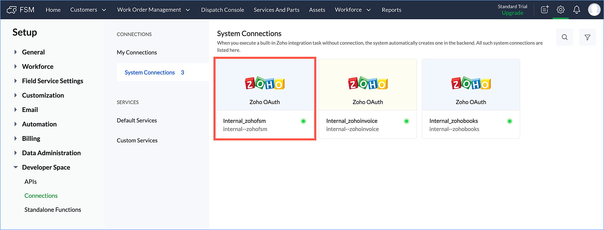Open the Customers menu

coord(84,10)
